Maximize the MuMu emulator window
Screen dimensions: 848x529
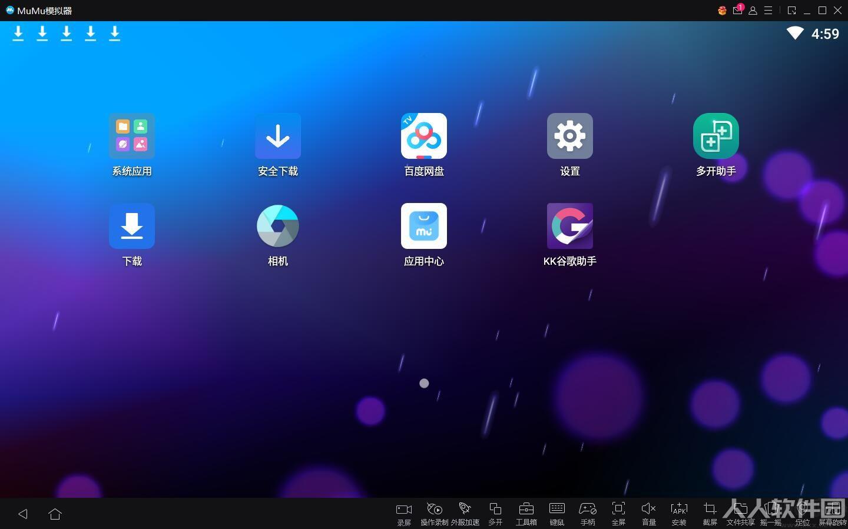pos(823,11)
